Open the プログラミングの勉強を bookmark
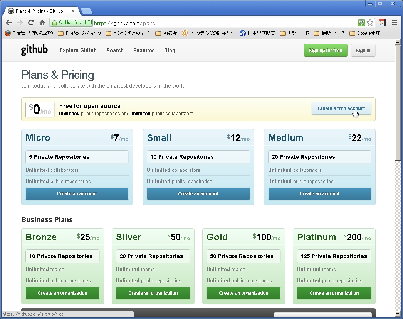Viewport: 403px width, 319px height. [x=208, y=33]
